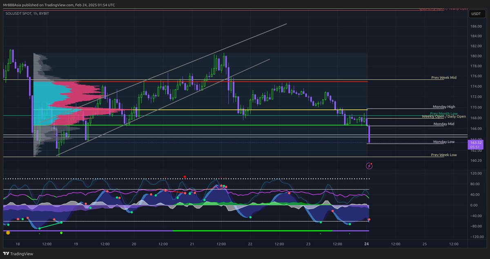Select the Prev Month Low label
This screenshot has width=490, height=259.
click(x=444, y=113)
